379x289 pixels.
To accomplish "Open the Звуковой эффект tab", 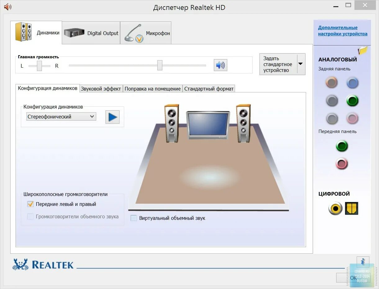I will click(101, 89).
